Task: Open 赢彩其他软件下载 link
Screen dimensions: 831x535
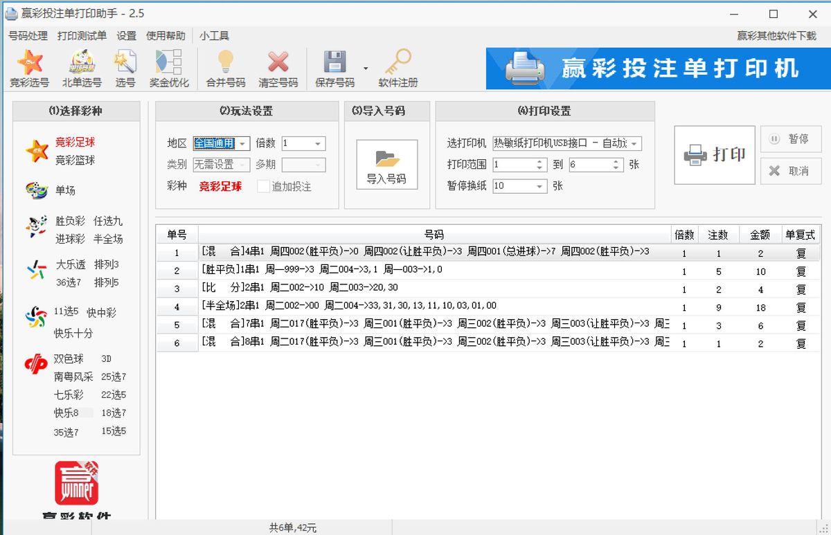Action: (x=776, y=36)
